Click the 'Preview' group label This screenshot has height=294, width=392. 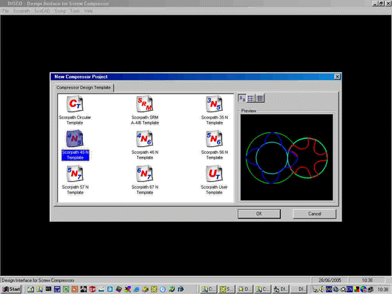click(248, 111)
